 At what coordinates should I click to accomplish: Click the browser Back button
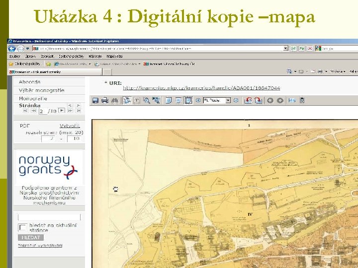pos(12,48)
